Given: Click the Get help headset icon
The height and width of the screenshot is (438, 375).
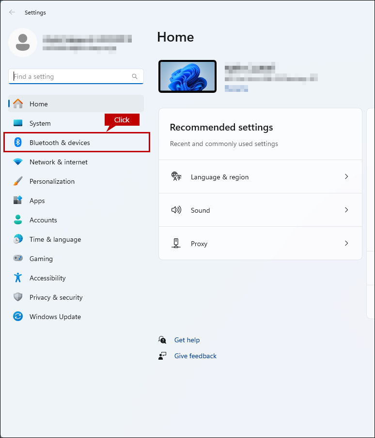Looking at the screenshot, I should click(x=162, y=340).
